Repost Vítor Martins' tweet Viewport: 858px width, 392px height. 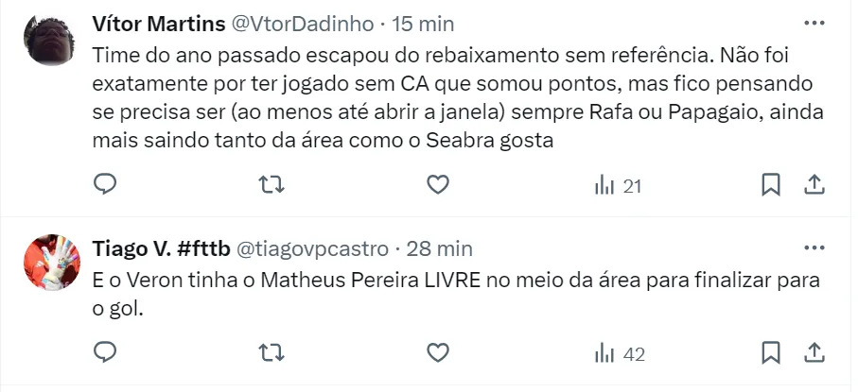271,185
